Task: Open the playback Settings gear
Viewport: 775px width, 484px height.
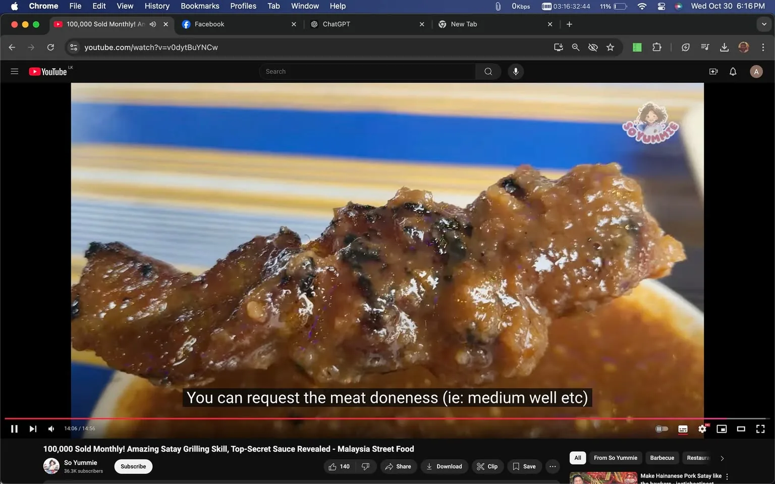Action: 702,429
